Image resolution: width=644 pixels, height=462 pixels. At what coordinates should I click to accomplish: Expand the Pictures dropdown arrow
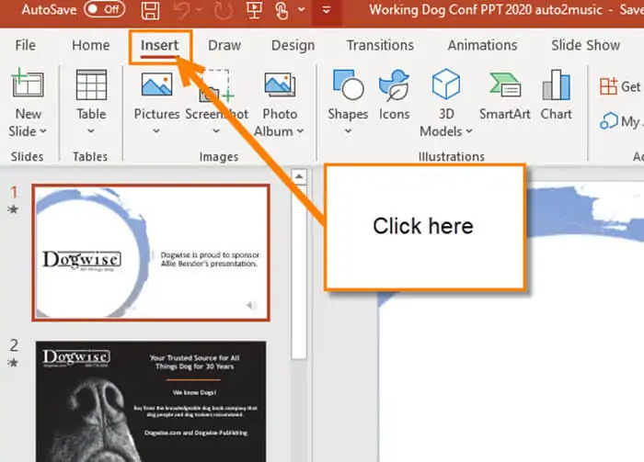coord(156,131)
